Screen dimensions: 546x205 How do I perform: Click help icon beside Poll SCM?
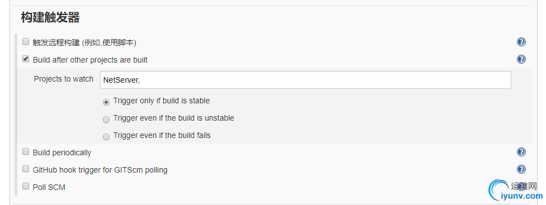tap(521, 187)
